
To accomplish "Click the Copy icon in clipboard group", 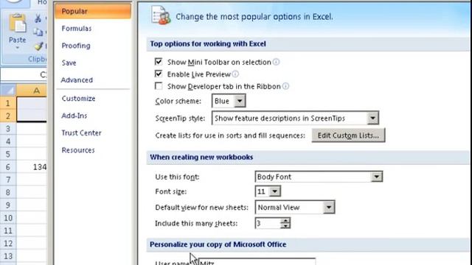I will click(38, 32).
